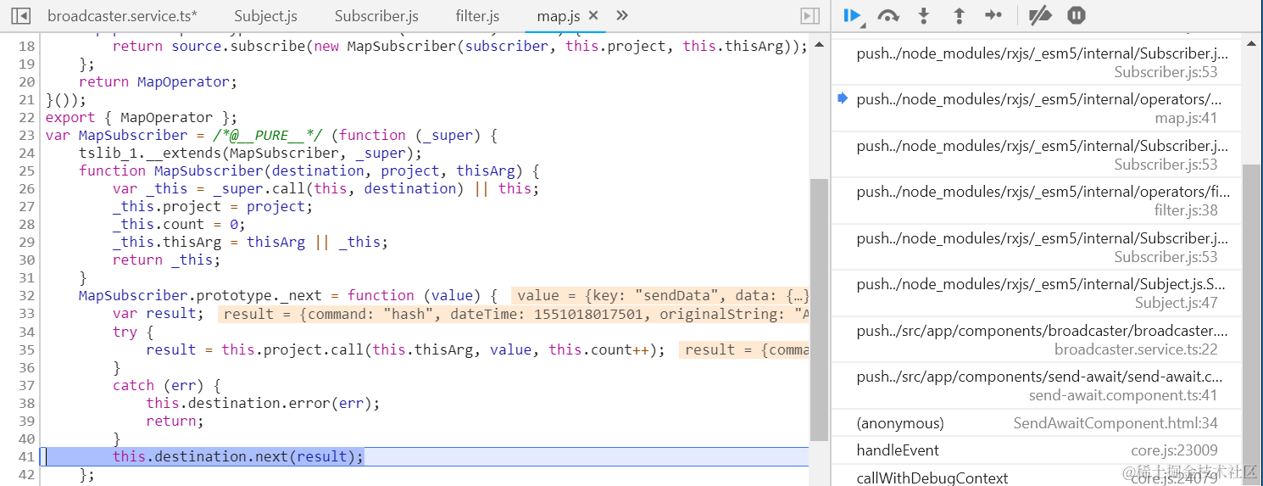Click '_this.count = 0;' code line
Viewport: 1263px width, 486px height.
point(179,224)
